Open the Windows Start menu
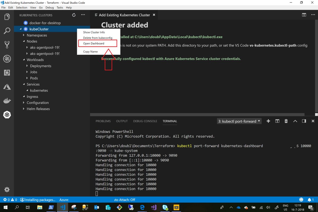The height and width of the screenshot is (212, 318). click(x=5, y=207)
